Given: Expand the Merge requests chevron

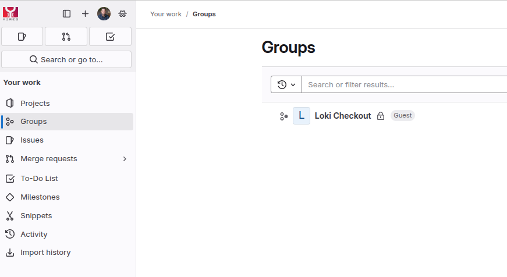Looking at the screenshot, I should coord(125,159).
